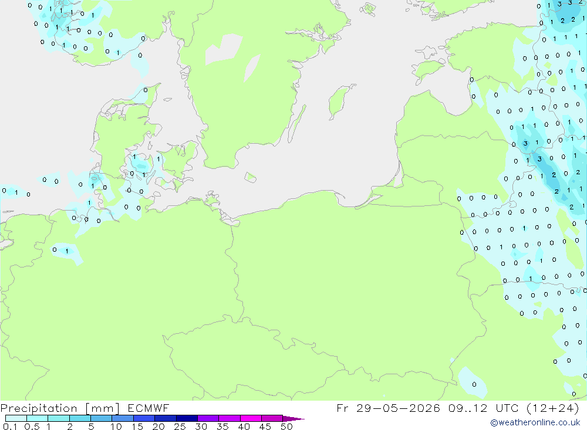
Task: Click the 1–2 mm legend color swatch
Action: click(59, 418)
